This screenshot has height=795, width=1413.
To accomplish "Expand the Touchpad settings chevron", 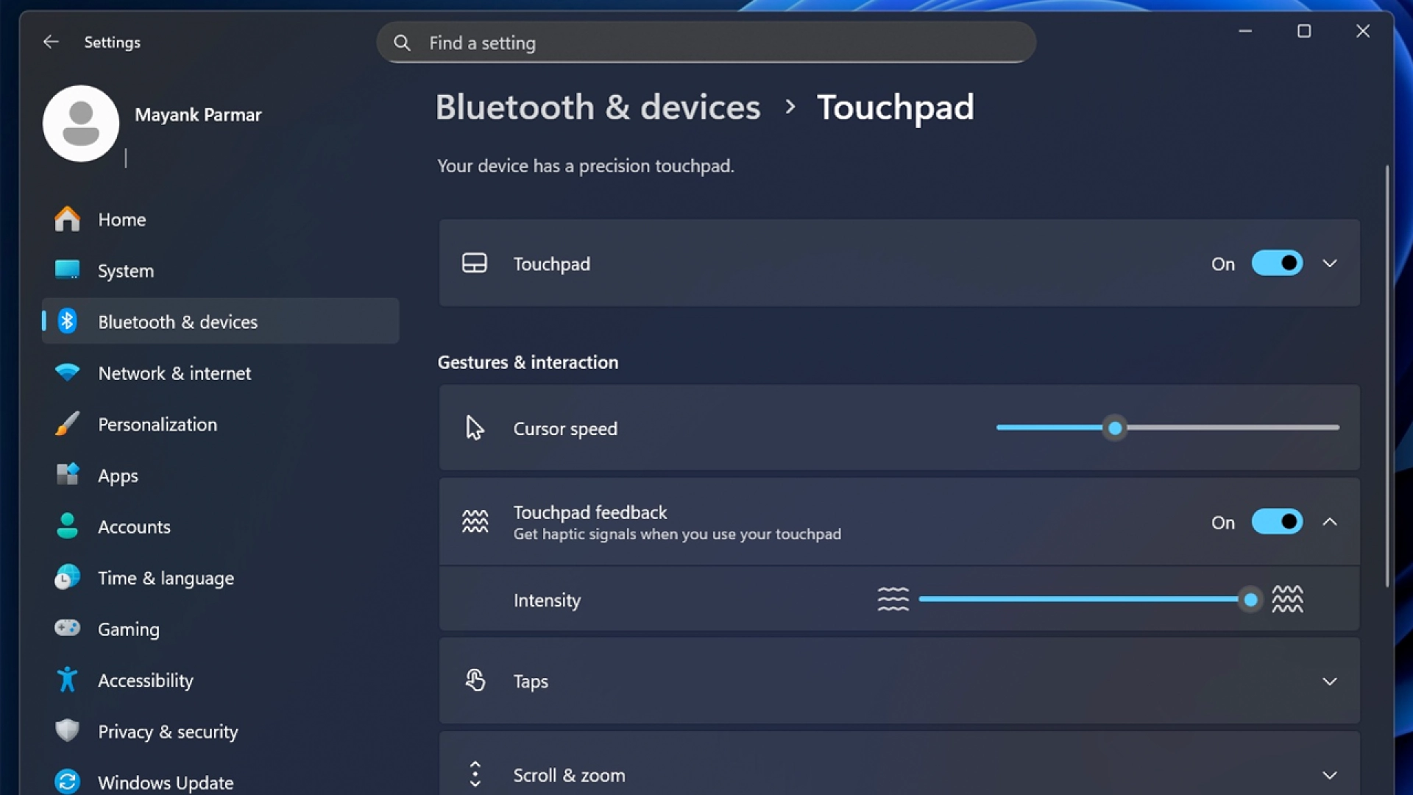I will pyautogui.click(x=1331, y=263).
